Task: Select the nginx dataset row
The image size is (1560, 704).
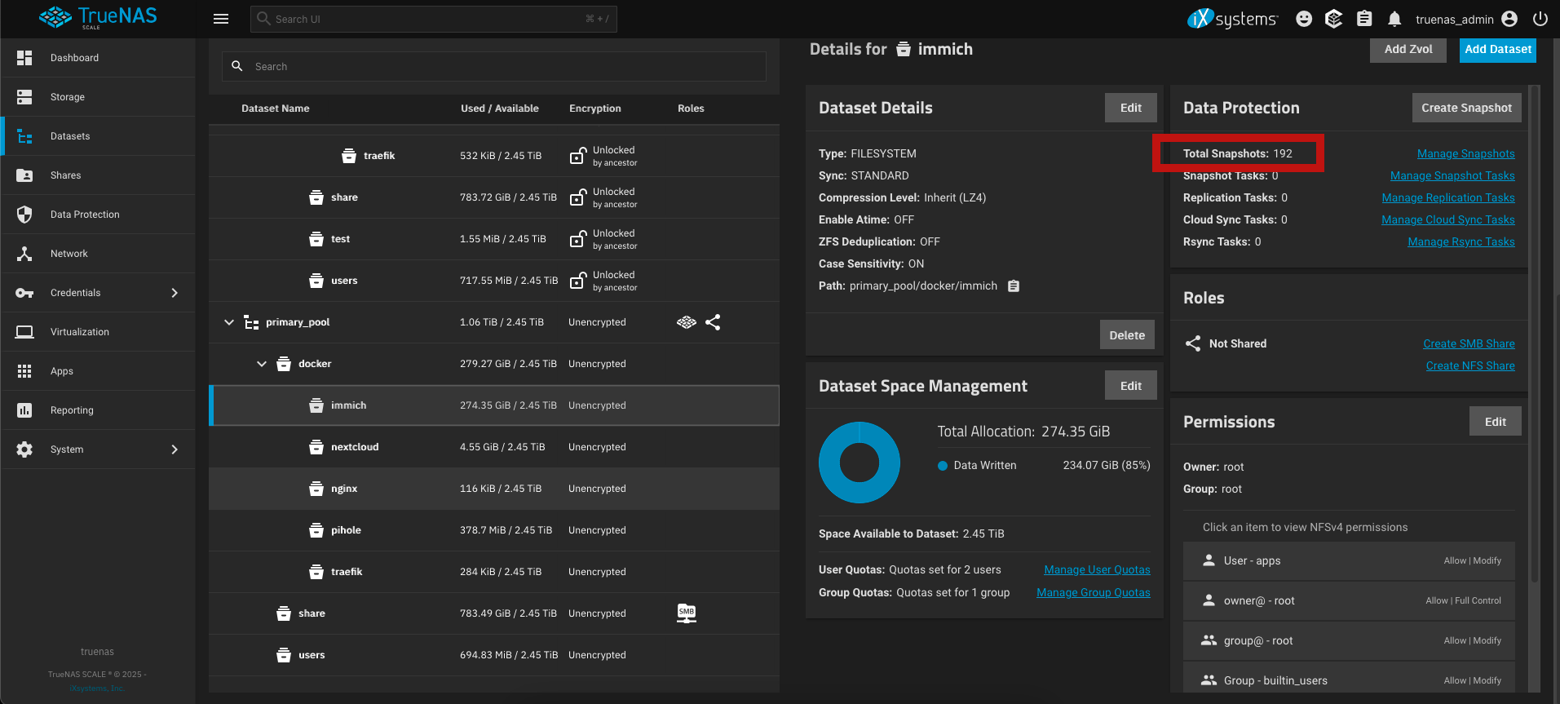Action: 494,489
